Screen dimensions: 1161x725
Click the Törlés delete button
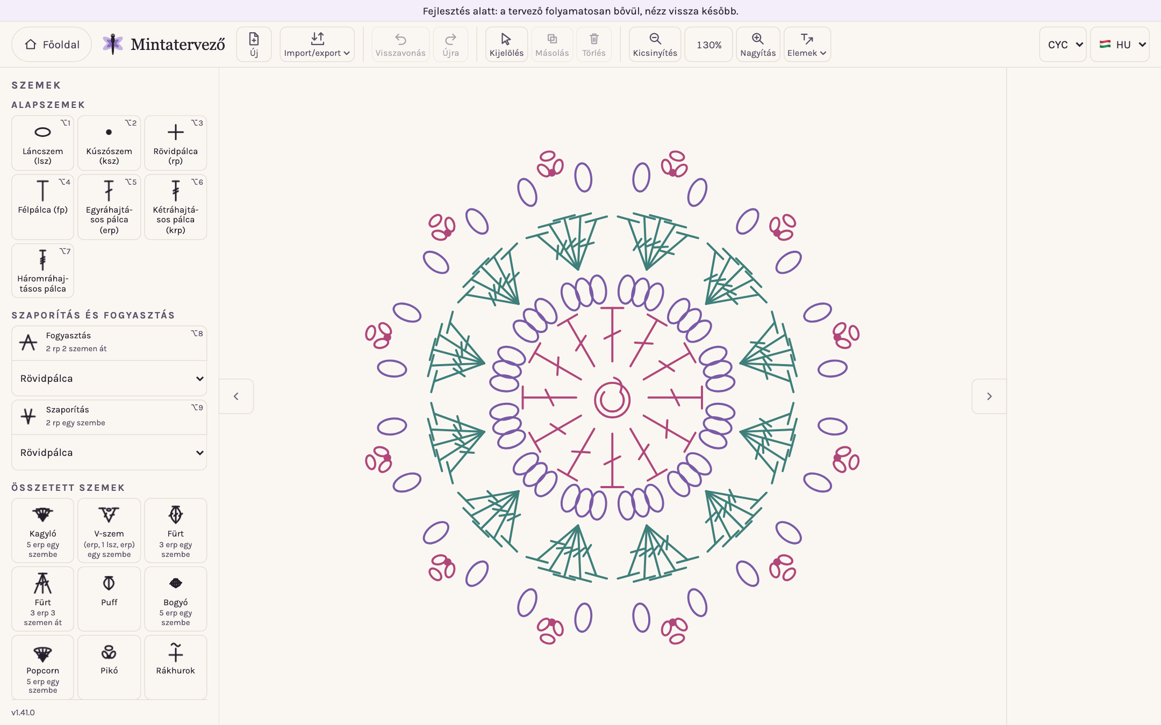[x=594, y=45]
